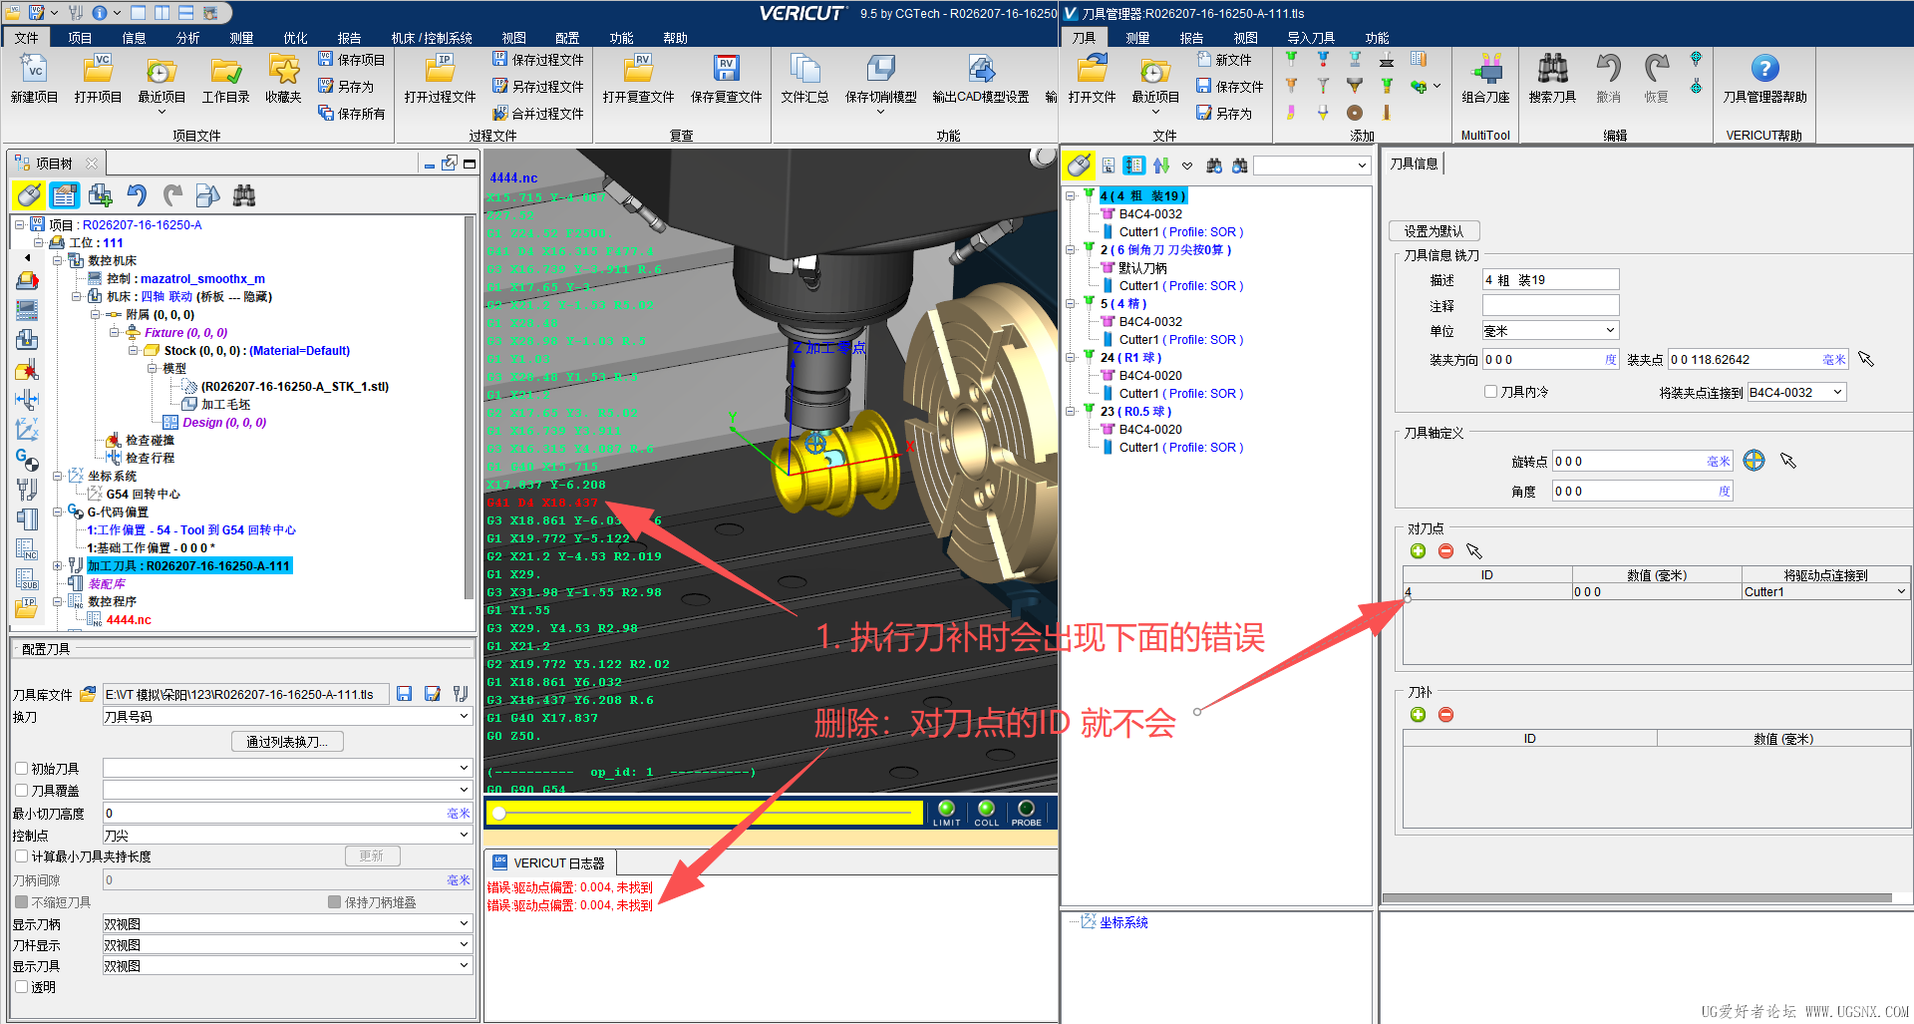The height and width of the screenshot is (1024, 1914).
Task: Select 4444.nc in the project tree
Action: pos(129,619)
